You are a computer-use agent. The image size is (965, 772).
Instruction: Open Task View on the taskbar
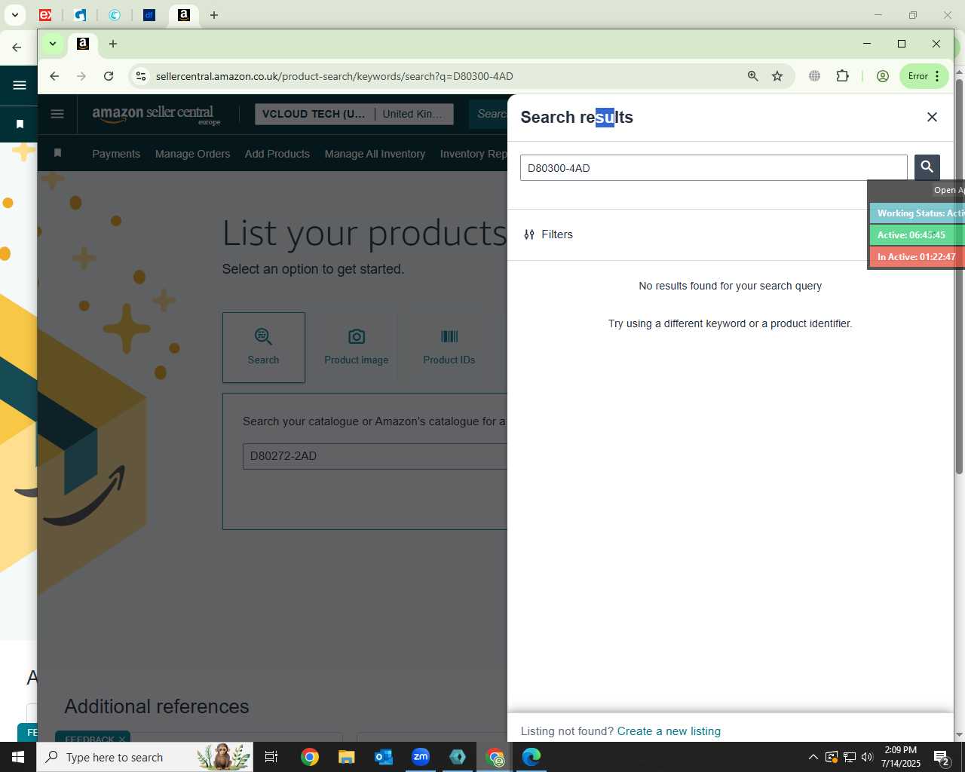pos(271,757)
